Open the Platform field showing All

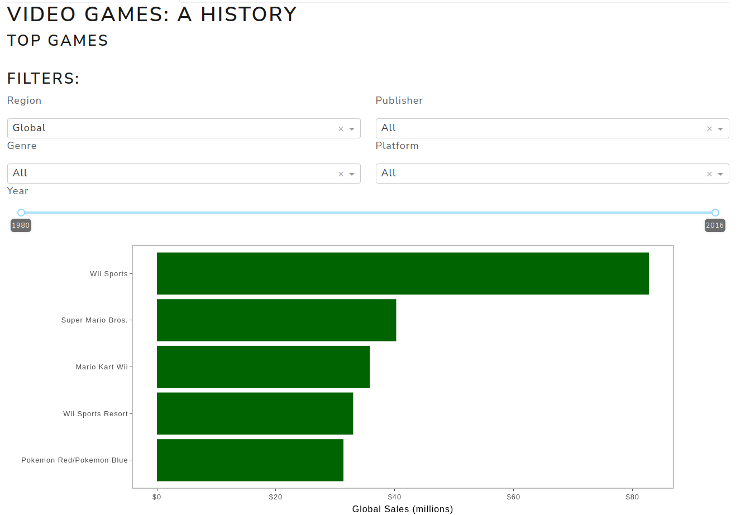(552, 174)
